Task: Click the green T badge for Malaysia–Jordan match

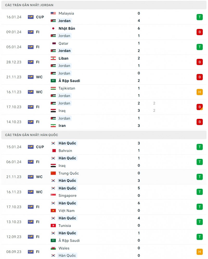Action: point(199,17)
